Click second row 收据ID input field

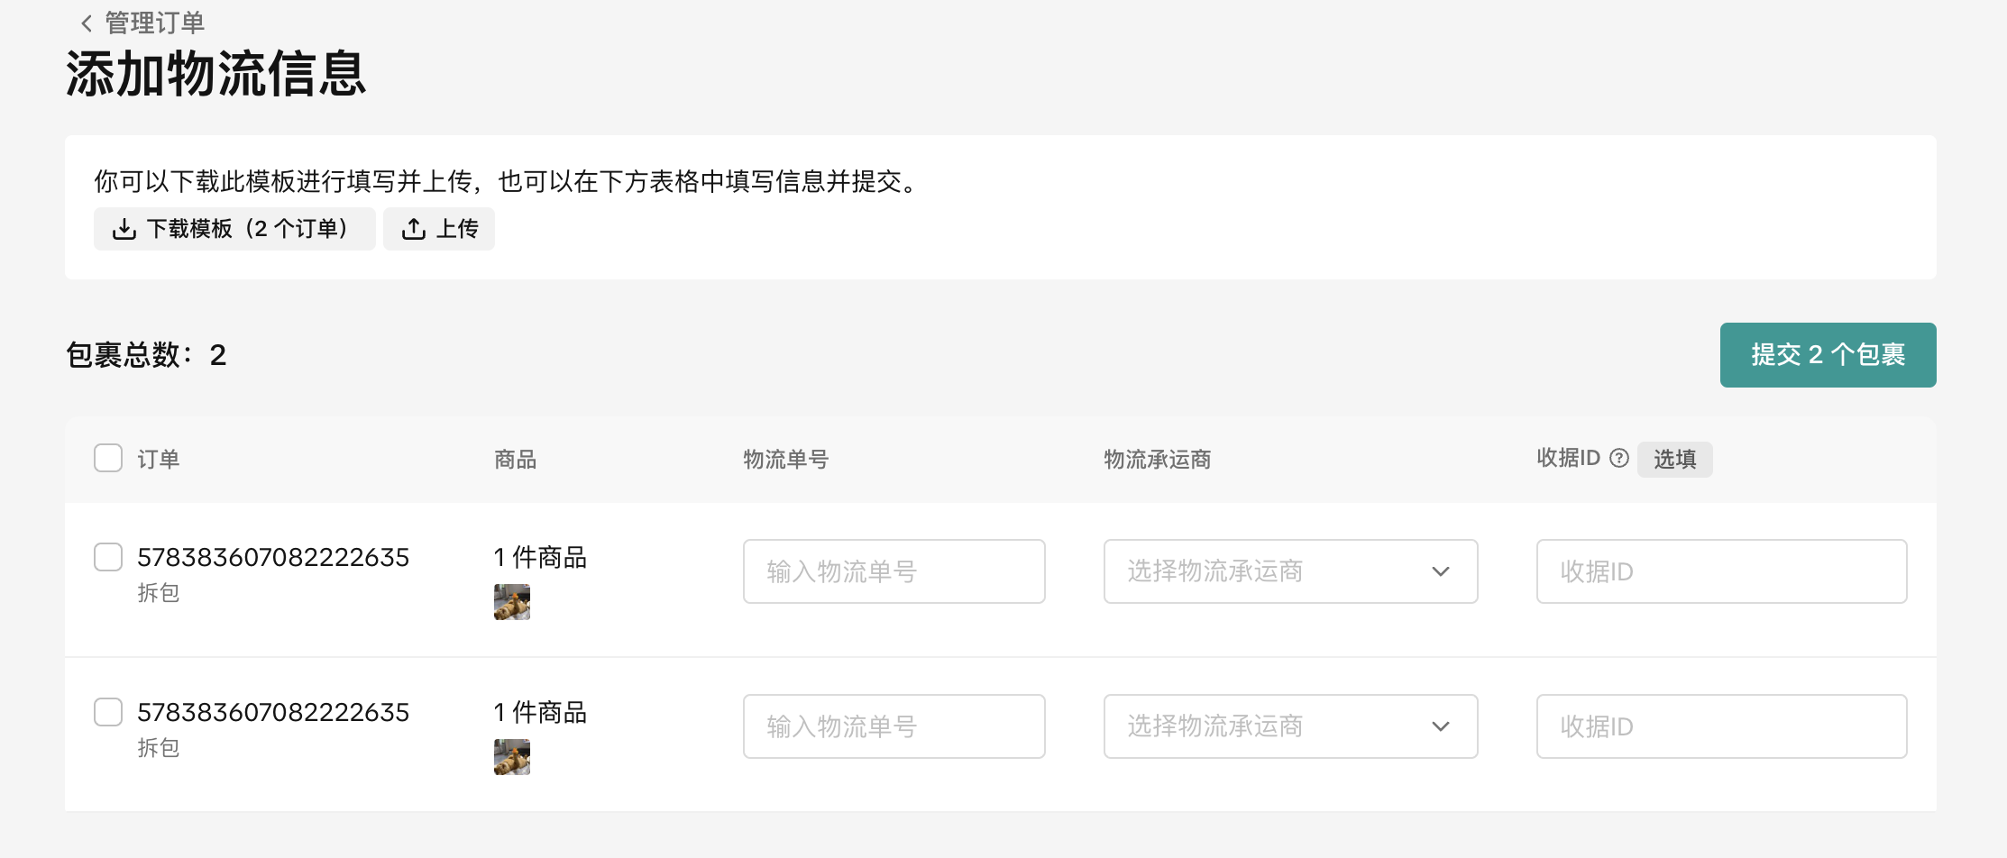click(x=1721, y=726)
